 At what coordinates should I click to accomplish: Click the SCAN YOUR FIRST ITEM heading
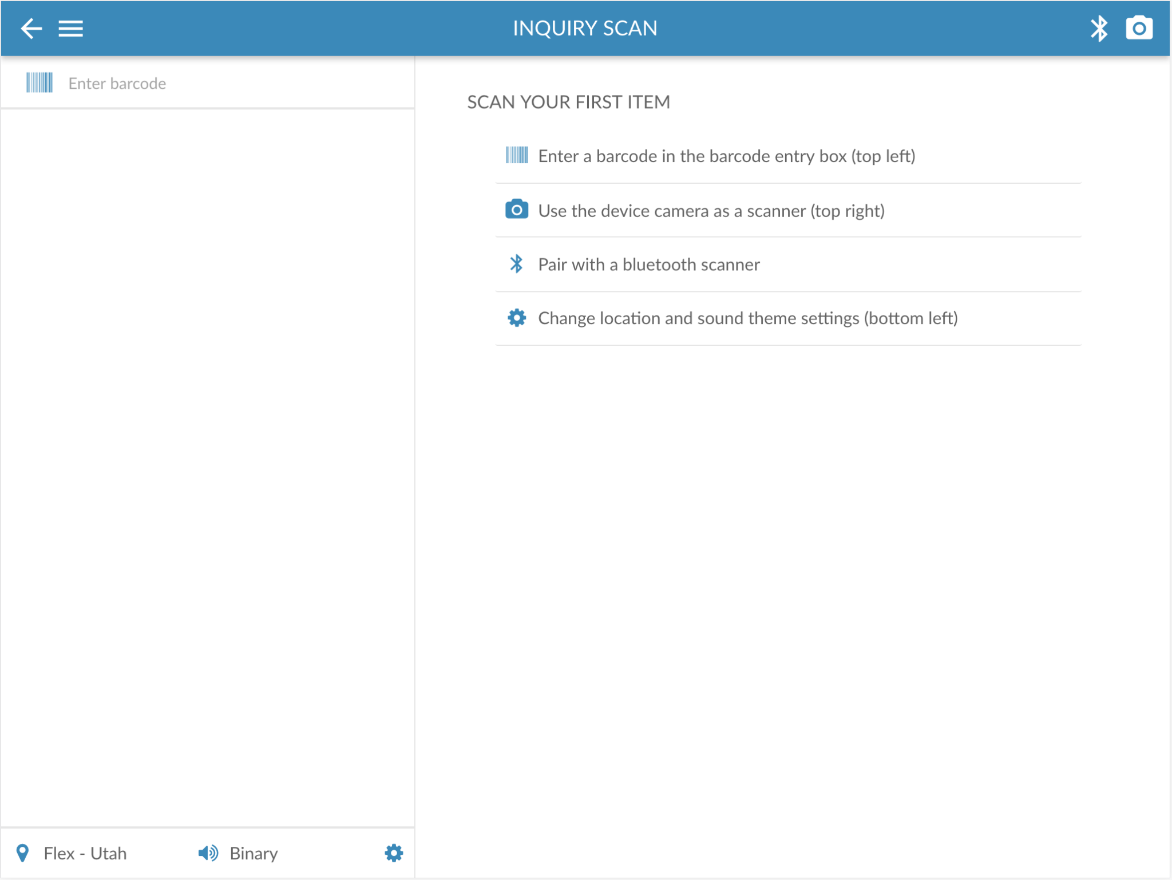[x=568, y=102]
